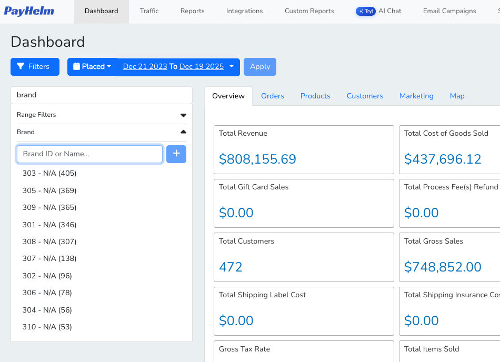
Task: Open the date range dropdown caret
Action: pos(232,67)
